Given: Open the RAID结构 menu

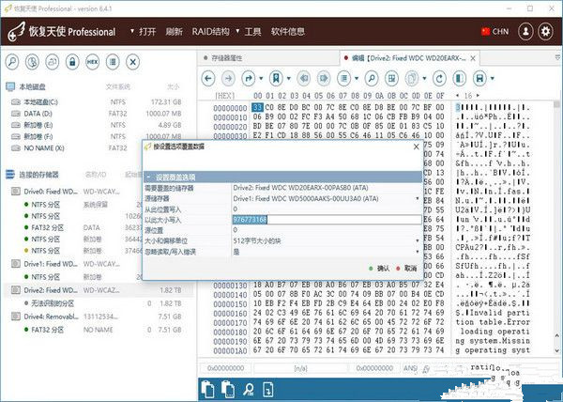Looking at the screenshot, I should [211, 32].
